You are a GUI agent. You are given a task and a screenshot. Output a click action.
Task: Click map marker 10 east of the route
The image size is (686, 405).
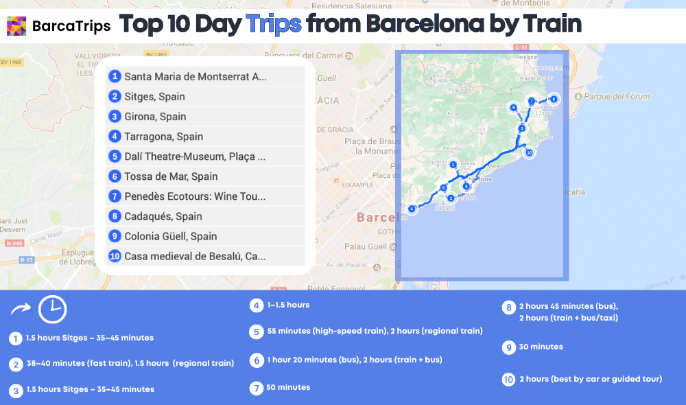[529, 152]
